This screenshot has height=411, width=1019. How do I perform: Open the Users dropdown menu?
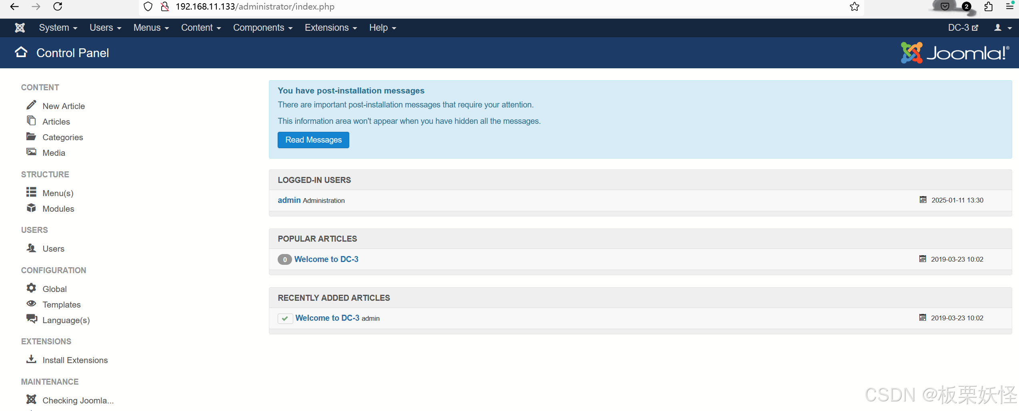click(x=105, y=28)
